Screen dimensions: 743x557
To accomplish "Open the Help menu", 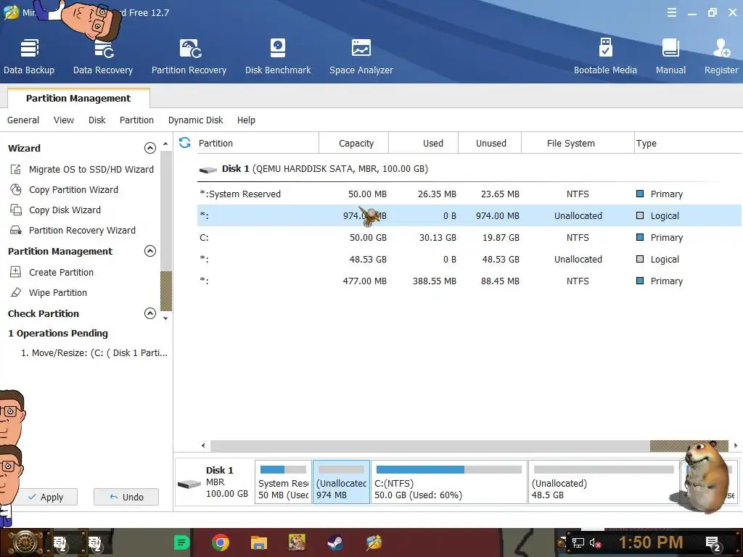I will click(246, 120).
